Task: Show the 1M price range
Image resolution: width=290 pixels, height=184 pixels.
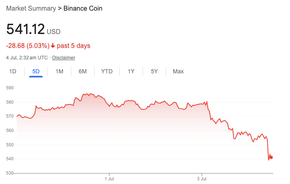Action: click(59, 71)
